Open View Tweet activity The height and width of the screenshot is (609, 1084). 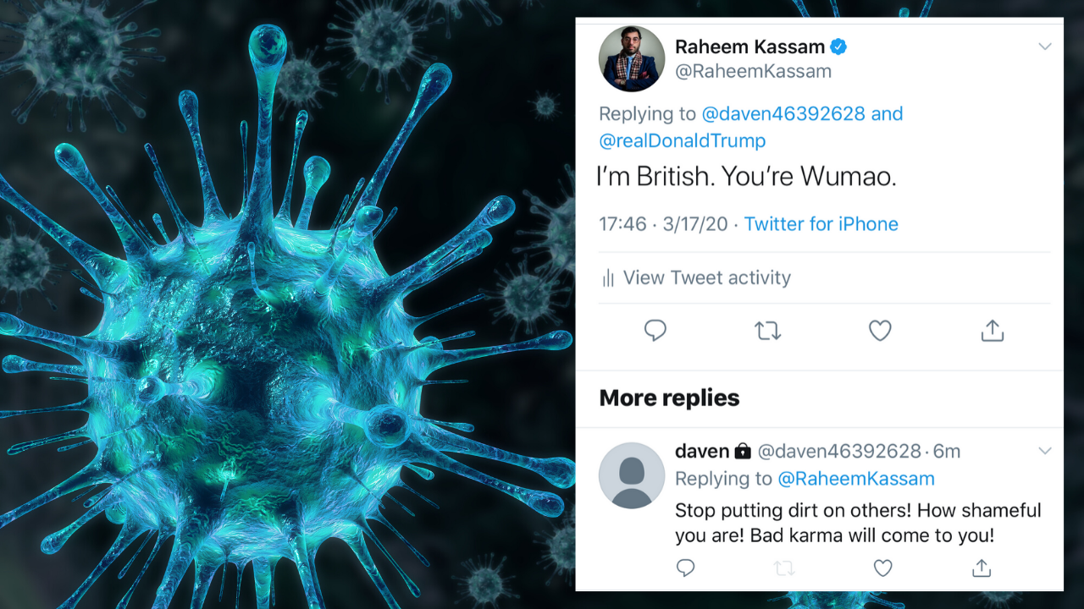tap(706, 278)
